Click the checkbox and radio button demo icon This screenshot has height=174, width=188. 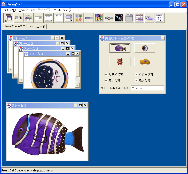point(18,18)
